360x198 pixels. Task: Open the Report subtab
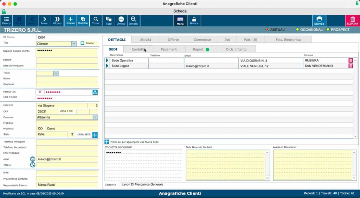pyautogui.click(x=201, y=49)
